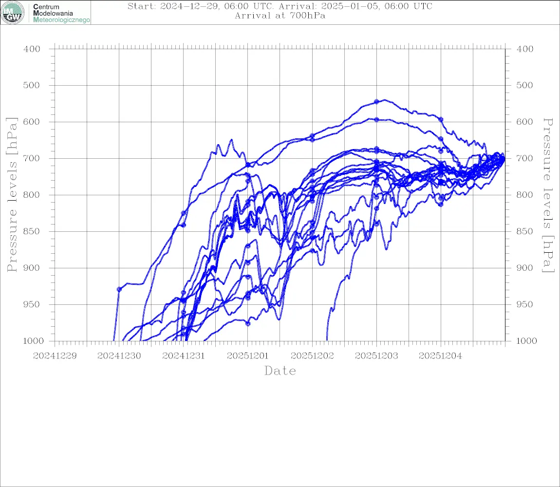Click the left axis value 400
The width and height of the screenshot is (560, 487).
point(32,49)
